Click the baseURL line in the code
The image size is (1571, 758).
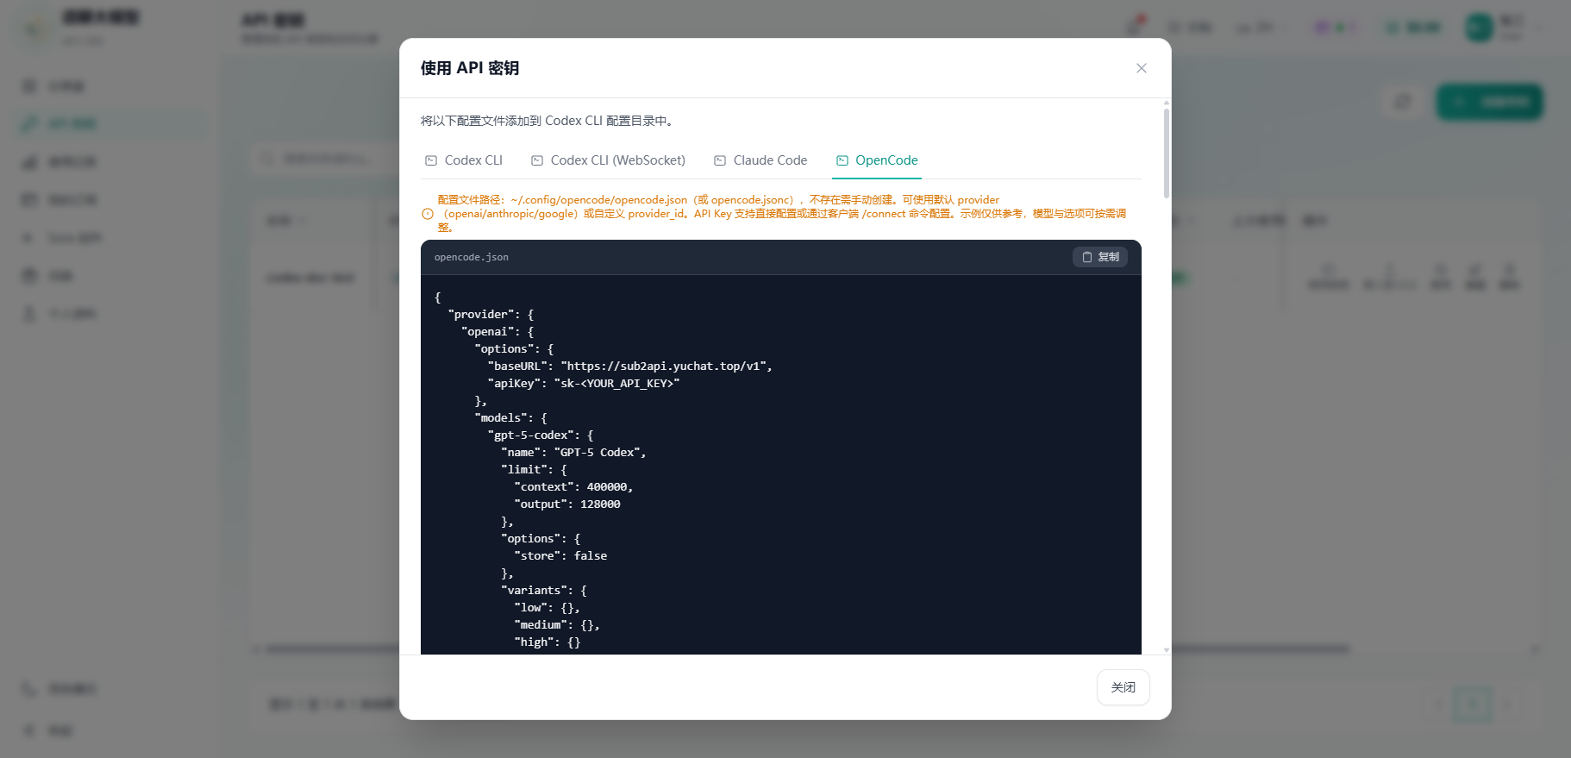pyautogui.click(x=629, y=366)
